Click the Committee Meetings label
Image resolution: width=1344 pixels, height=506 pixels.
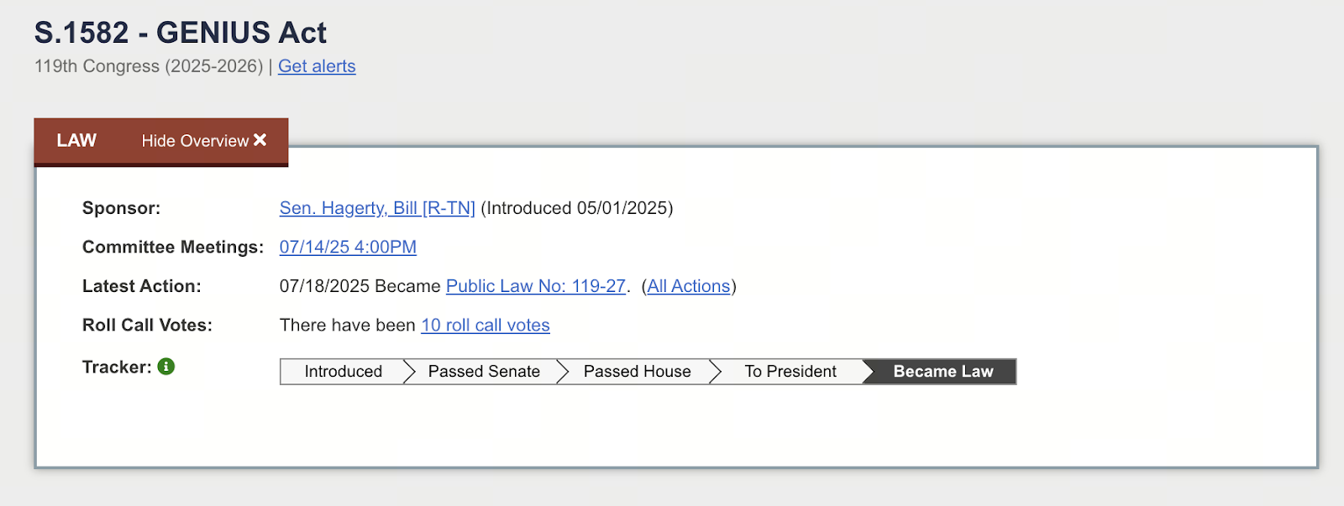coord(173,248)
